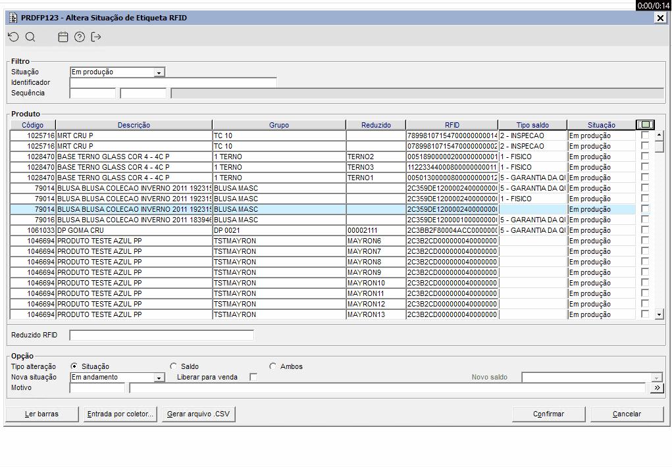The width and height of the screenshot is (672, 467).
Task: Click the Gerar arquivo .CSV button
Action: (198, 414)
